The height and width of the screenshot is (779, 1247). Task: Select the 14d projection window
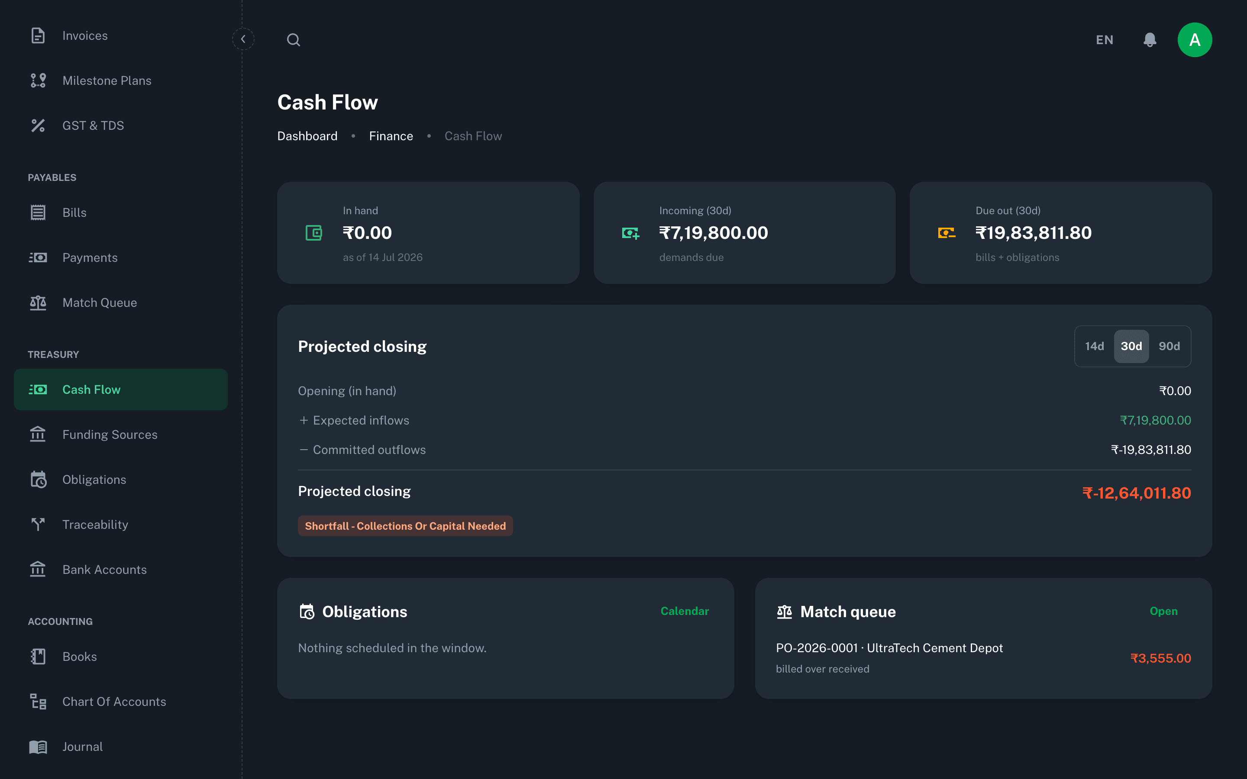(x=1095, y=346)
